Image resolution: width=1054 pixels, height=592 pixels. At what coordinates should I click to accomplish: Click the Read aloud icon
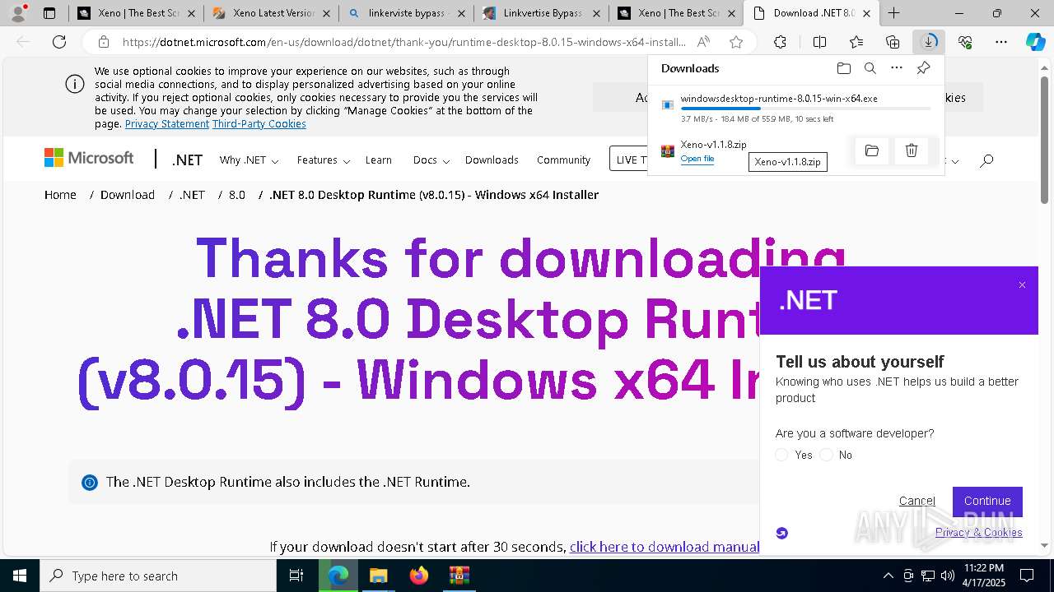[x=703, y=42]
